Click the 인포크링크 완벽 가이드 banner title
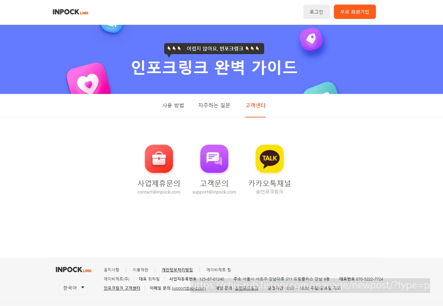Viewport: 443px width, 306px height. (x=214, y=68)
